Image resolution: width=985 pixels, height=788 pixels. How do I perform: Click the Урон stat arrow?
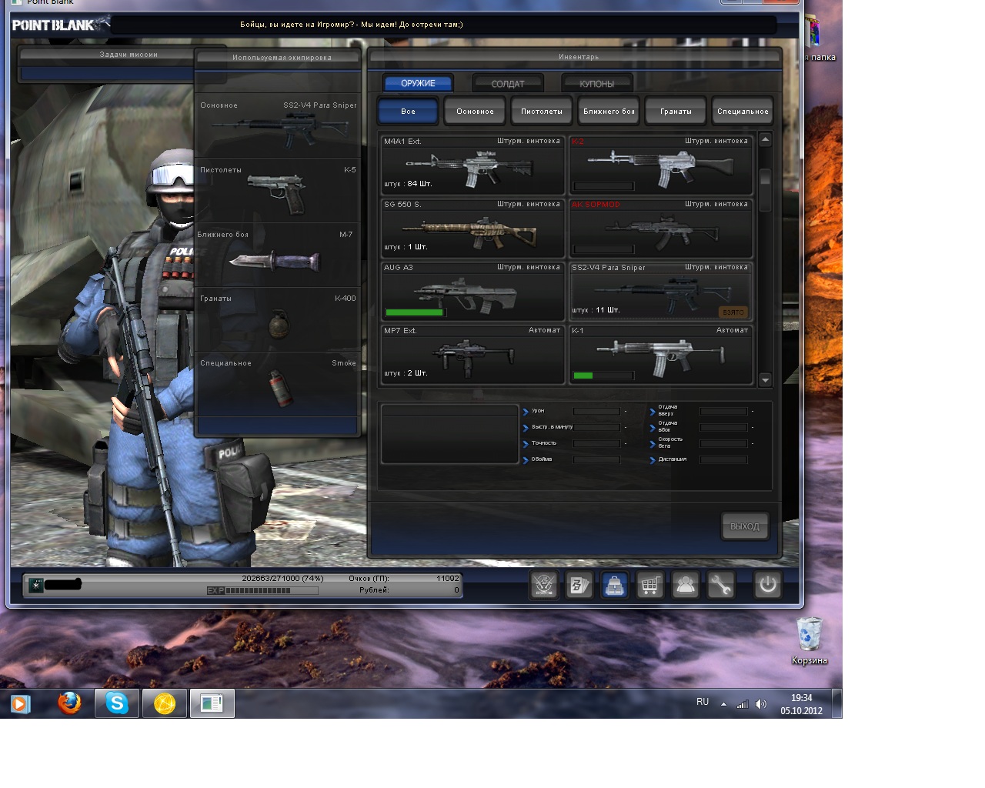[526, 412]
